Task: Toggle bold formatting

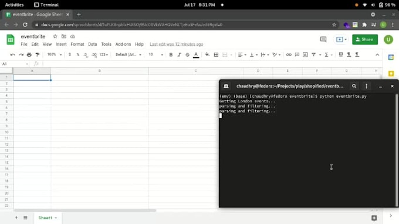Action: point(171,54)
